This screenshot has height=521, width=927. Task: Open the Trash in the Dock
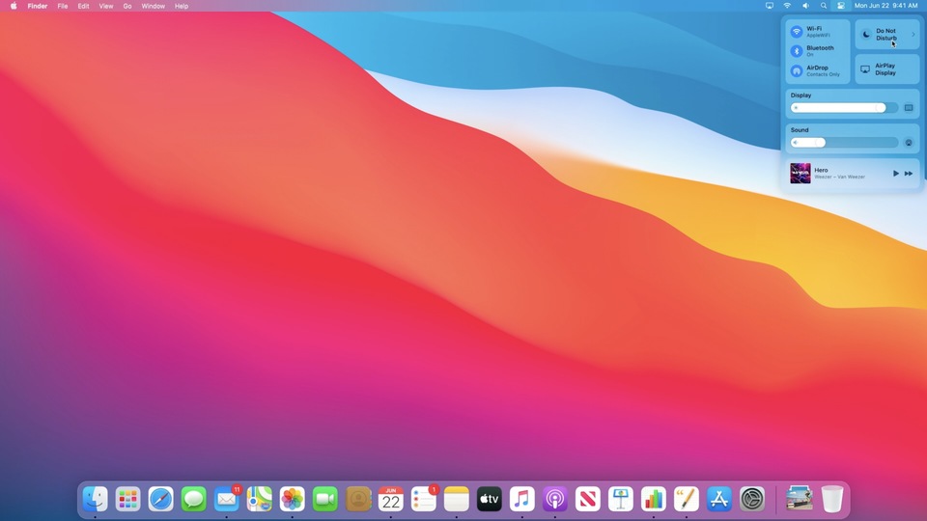(x=831, y=499)
